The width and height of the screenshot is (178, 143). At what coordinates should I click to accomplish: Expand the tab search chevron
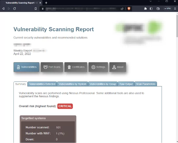tap(151, 1)
